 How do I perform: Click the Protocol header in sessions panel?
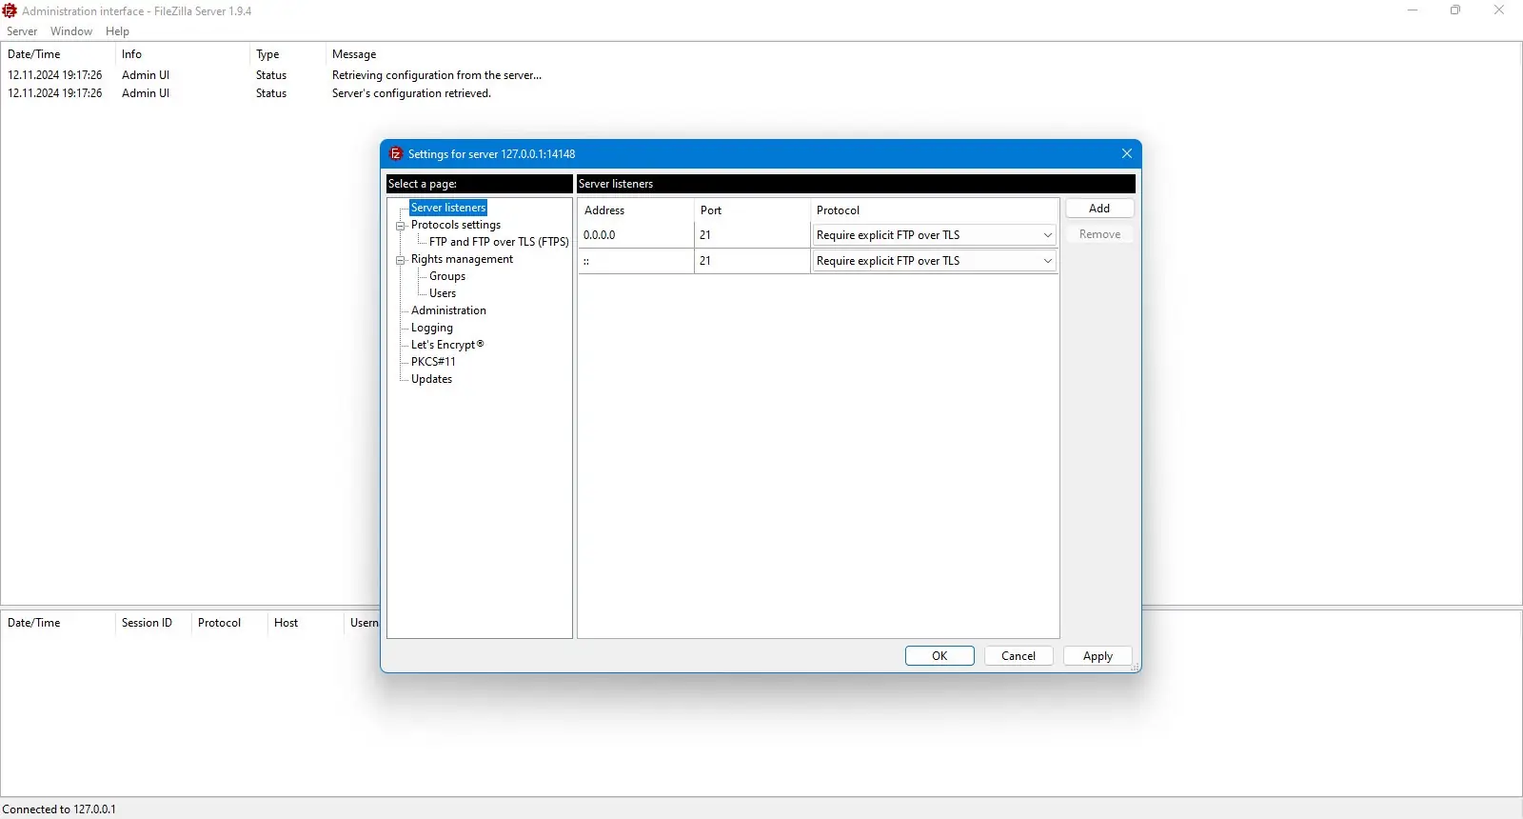[228, 623]
